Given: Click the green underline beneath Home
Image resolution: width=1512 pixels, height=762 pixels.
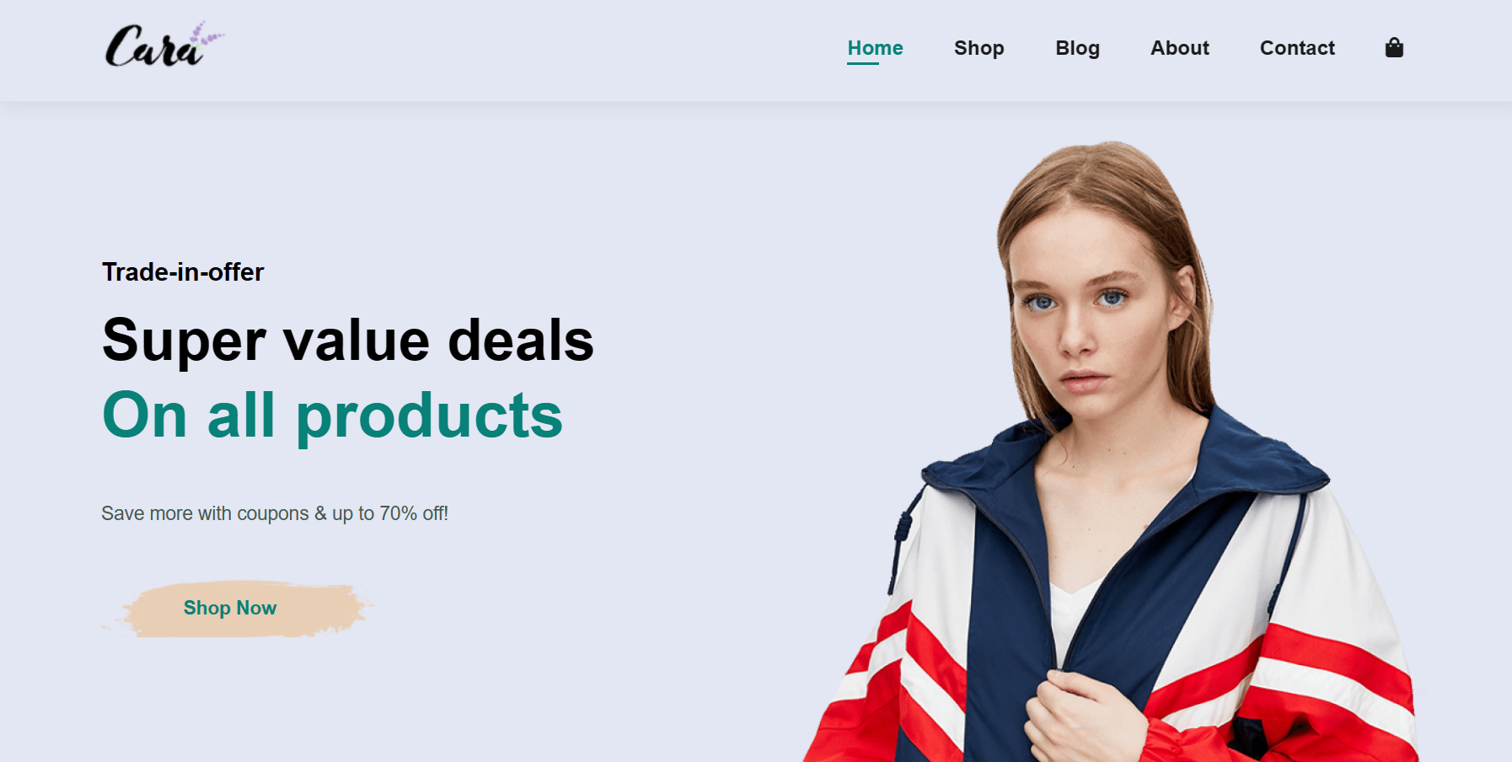Looking at the screenshot, I should tap(863, 63).
